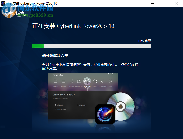This screenshot has width=183, height=139.
Task: Click "Backup to CD" in the preview
Action: (60, 105)
